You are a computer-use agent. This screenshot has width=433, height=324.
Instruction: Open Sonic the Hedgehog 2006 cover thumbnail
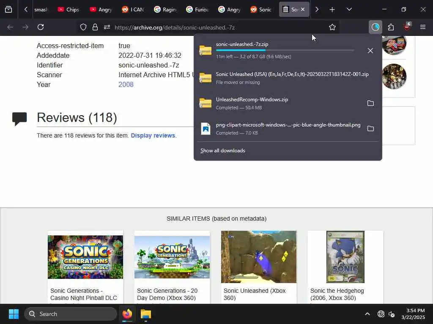coord(345,257)
